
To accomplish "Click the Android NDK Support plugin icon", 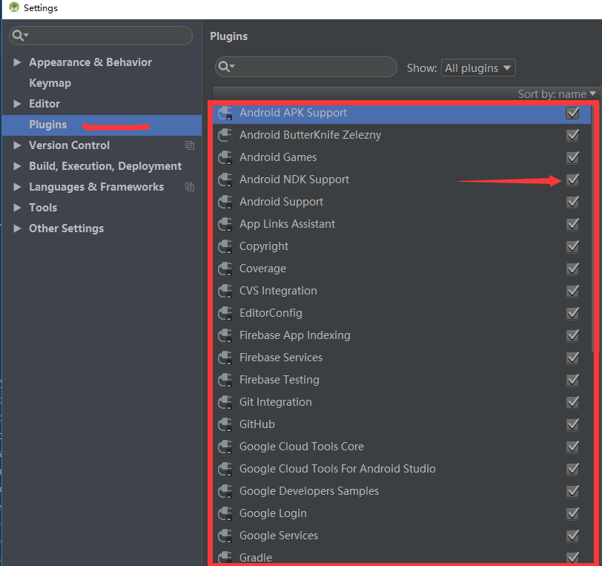I will [x=225, y=180].
